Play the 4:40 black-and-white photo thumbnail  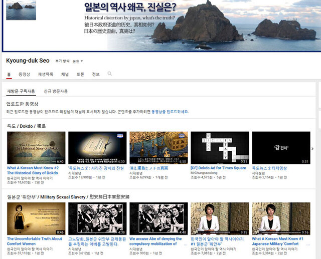[x=158, y=219]
